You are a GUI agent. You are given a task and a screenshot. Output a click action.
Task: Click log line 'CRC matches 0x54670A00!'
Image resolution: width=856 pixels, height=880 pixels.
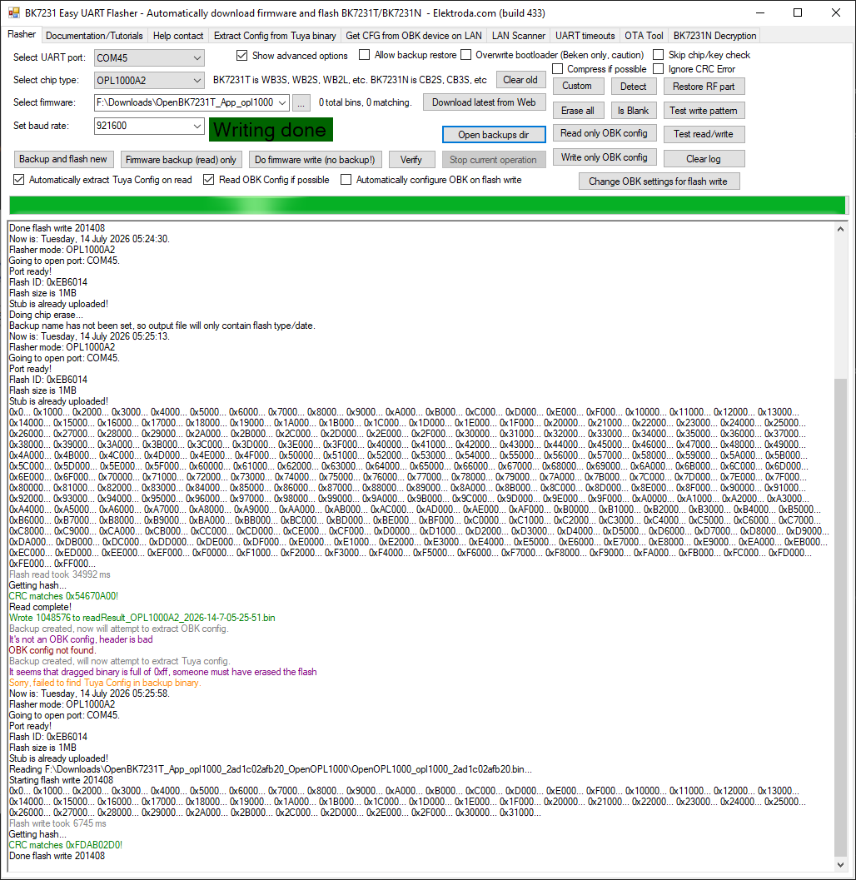coord(63,596)
